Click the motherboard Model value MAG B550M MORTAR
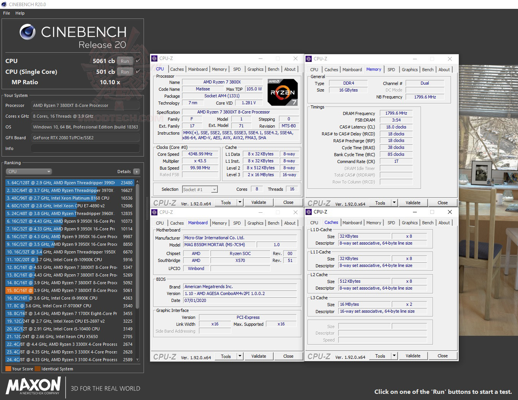The height and width of the screenshot is (400, 518). (x=219, y=245)
